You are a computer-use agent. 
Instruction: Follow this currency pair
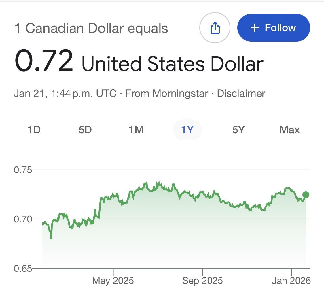pyautogui.click(x=273, y=28)
